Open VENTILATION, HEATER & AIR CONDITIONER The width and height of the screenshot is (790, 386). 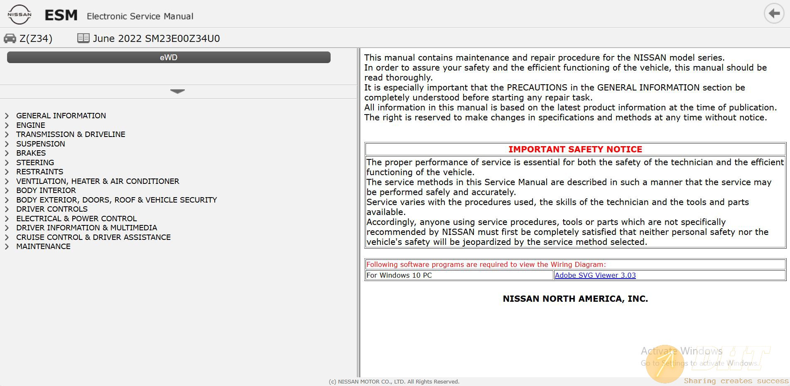point(98,181)
